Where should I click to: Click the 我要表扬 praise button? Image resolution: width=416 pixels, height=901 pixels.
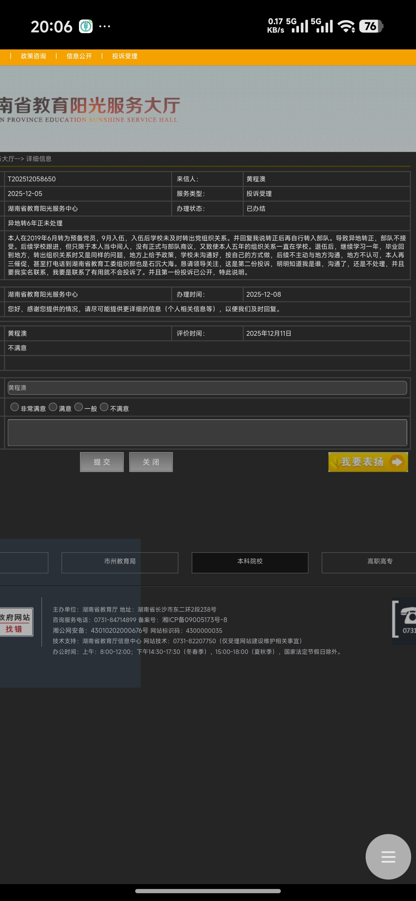point(368,462)
